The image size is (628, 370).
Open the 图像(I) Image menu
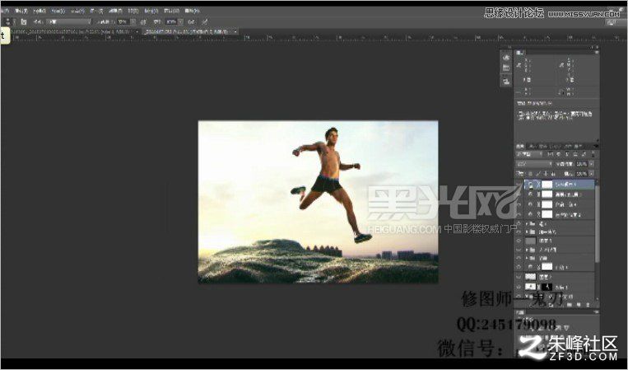(x=40, y=12)
